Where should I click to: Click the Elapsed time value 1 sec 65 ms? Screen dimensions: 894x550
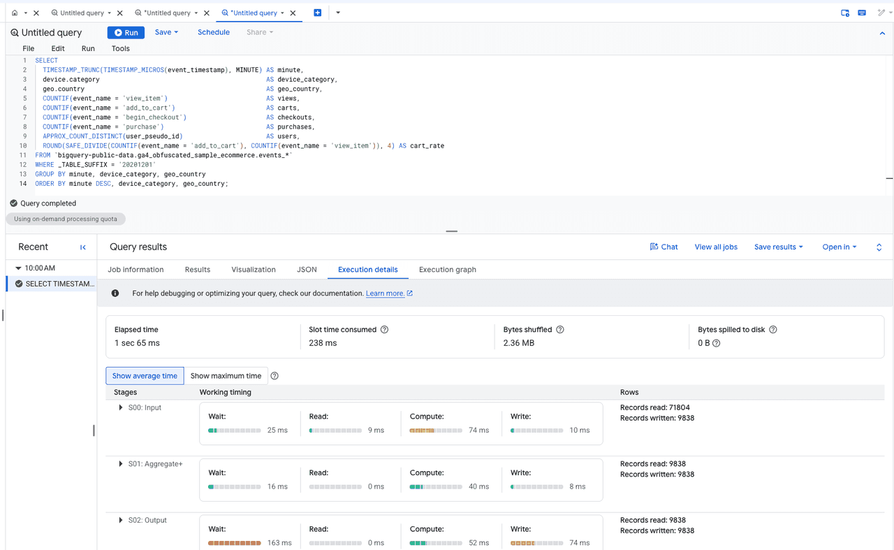click(137, 343)
